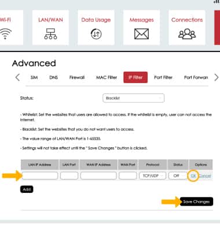Viewport: 220px width, 231px height.
Task: Open the Wi-Fi settings tile
Action: [11, 28]
